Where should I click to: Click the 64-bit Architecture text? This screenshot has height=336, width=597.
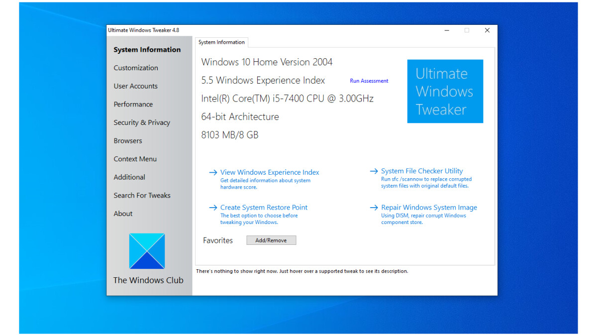tap(240, 117)
